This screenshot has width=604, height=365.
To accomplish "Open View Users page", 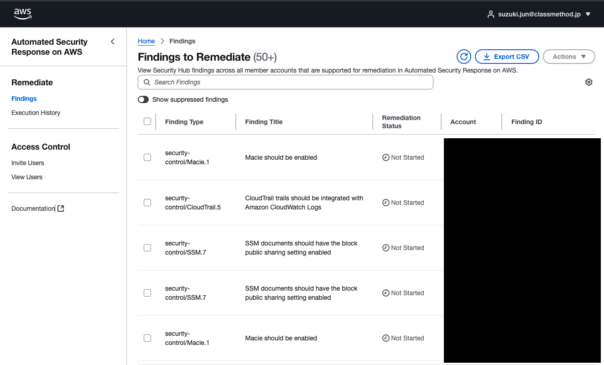I will click(27, 177).
